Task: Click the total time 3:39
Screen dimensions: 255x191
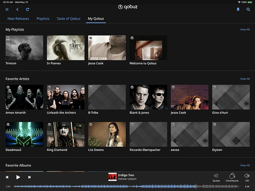Action: 247,187
